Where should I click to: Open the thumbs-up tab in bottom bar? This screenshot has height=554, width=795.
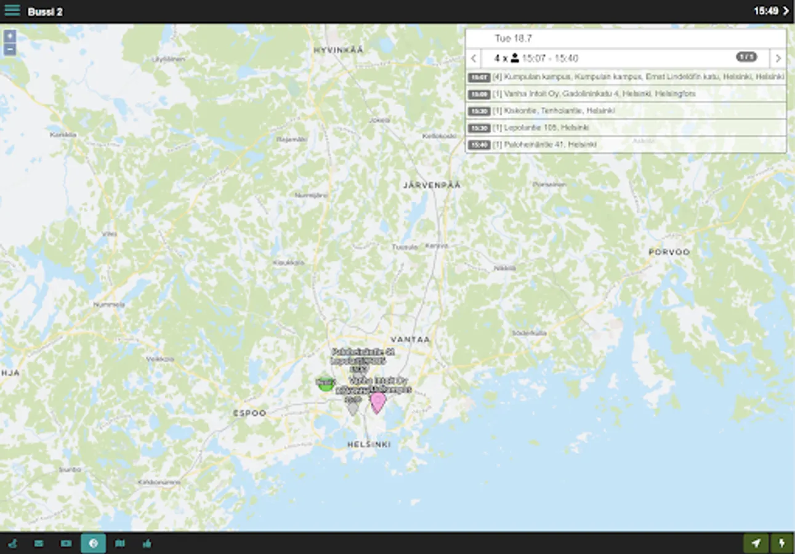(x=147, y=544)
